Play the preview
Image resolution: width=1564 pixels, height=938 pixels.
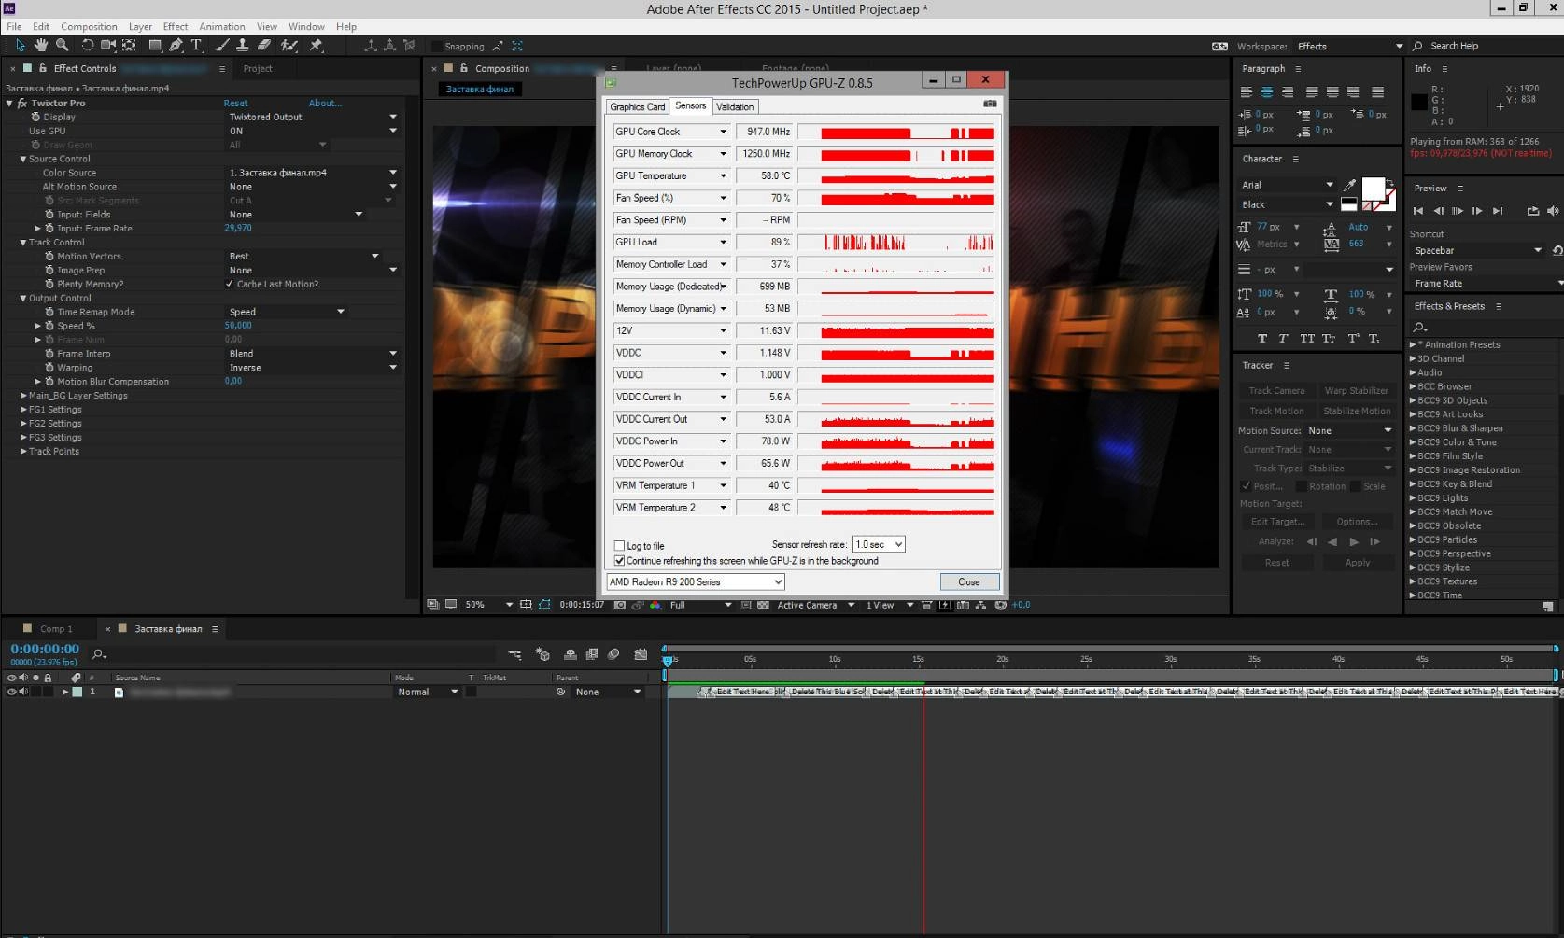pos(1458,211)
